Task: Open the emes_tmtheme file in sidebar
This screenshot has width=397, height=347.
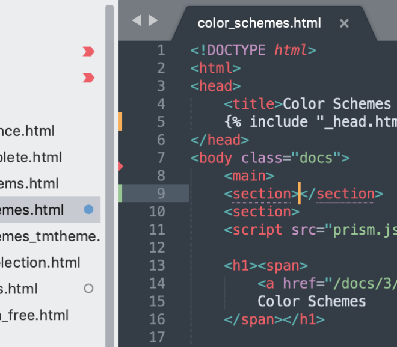Action: coord(50,236)
